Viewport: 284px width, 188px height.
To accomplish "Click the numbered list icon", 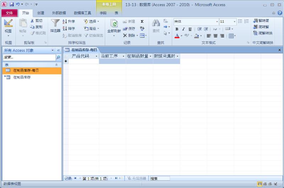I will coord(246,21).
